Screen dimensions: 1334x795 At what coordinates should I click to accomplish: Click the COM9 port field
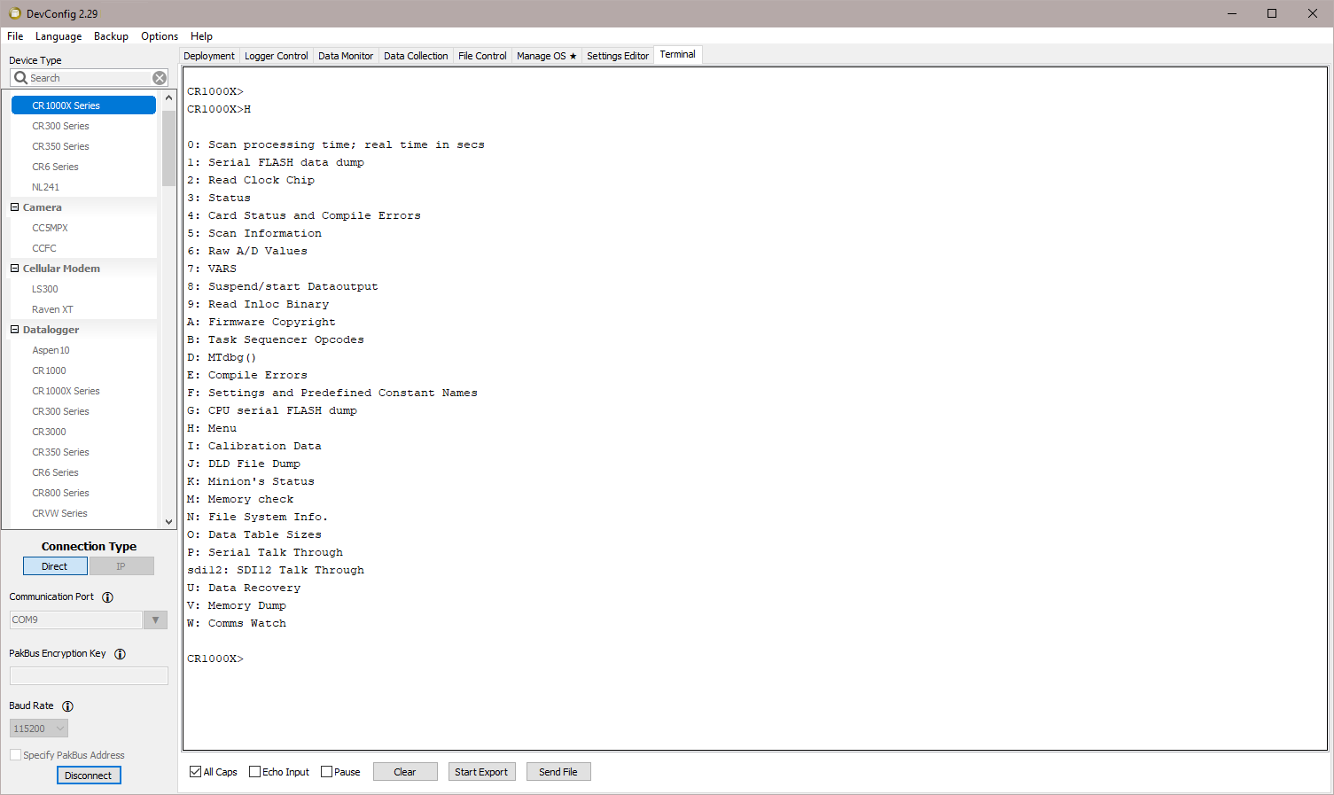(76, 620)
